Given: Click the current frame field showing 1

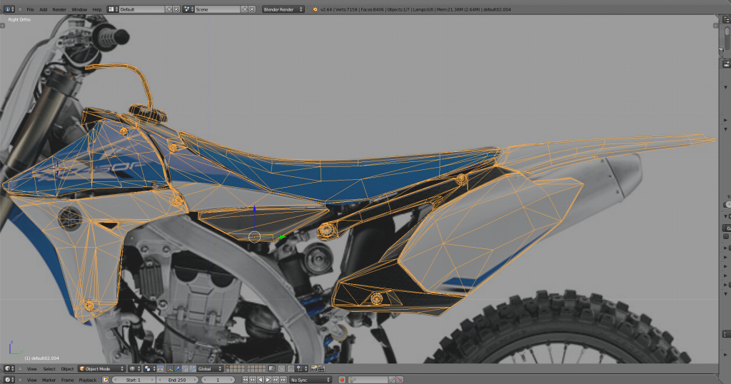Looking at the screenshot, I should pyautogui.click(x=218, y=380).
